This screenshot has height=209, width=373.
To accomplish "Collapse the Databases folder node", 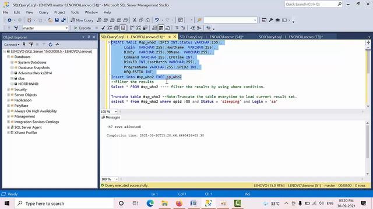I will pyautogui.click(x=8, y=57).
